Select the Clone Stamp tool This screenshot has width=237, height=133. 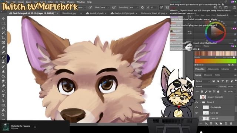(x=3, y=62)
